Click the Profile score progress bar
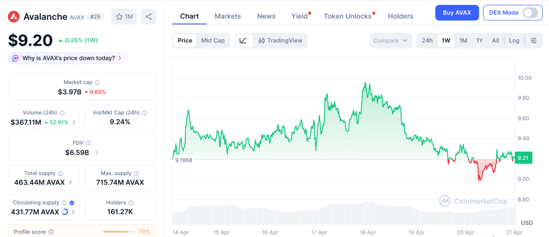The width and height of the screenshot is (549, 237). pos(118,232)
